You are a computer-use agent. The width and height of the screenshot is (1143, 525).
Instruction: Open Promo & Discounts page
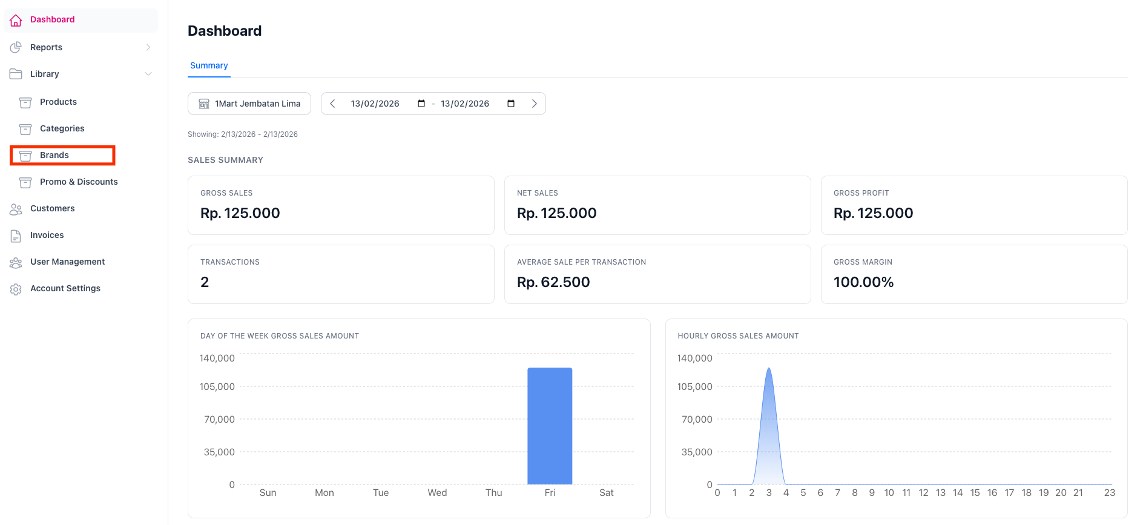click(79, 182)
